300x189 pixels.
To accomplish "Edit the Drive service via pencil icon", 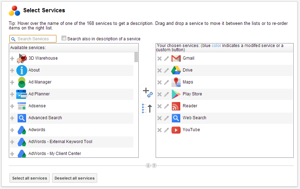I will pos(167,70).
